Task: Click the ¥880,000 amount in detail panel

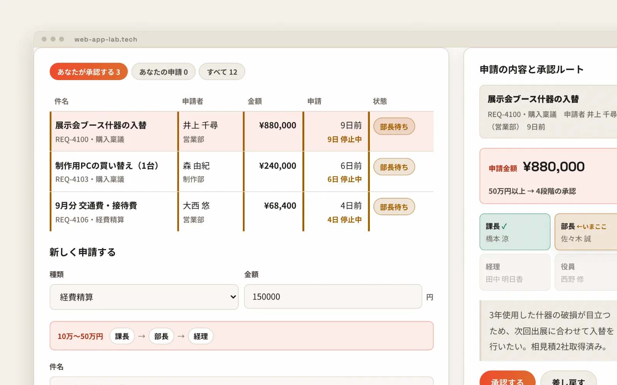Action: click(x=554, y=167)
